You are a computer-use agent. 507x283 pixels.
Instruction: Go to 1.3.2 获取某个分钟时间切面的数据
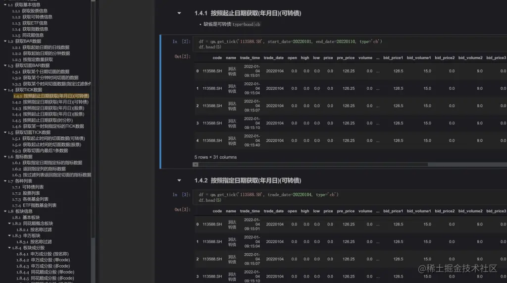(x=45, y=78)
